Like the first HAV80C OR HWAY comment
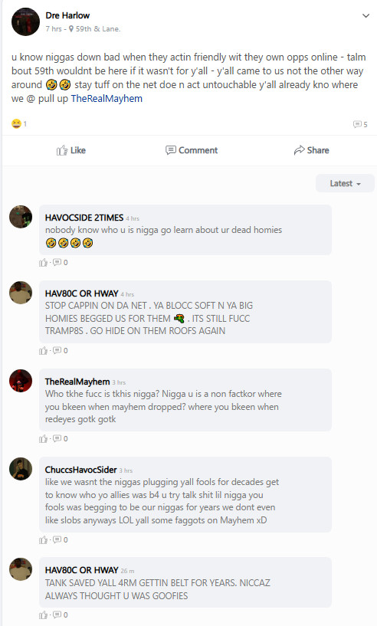 pos(43,350)
